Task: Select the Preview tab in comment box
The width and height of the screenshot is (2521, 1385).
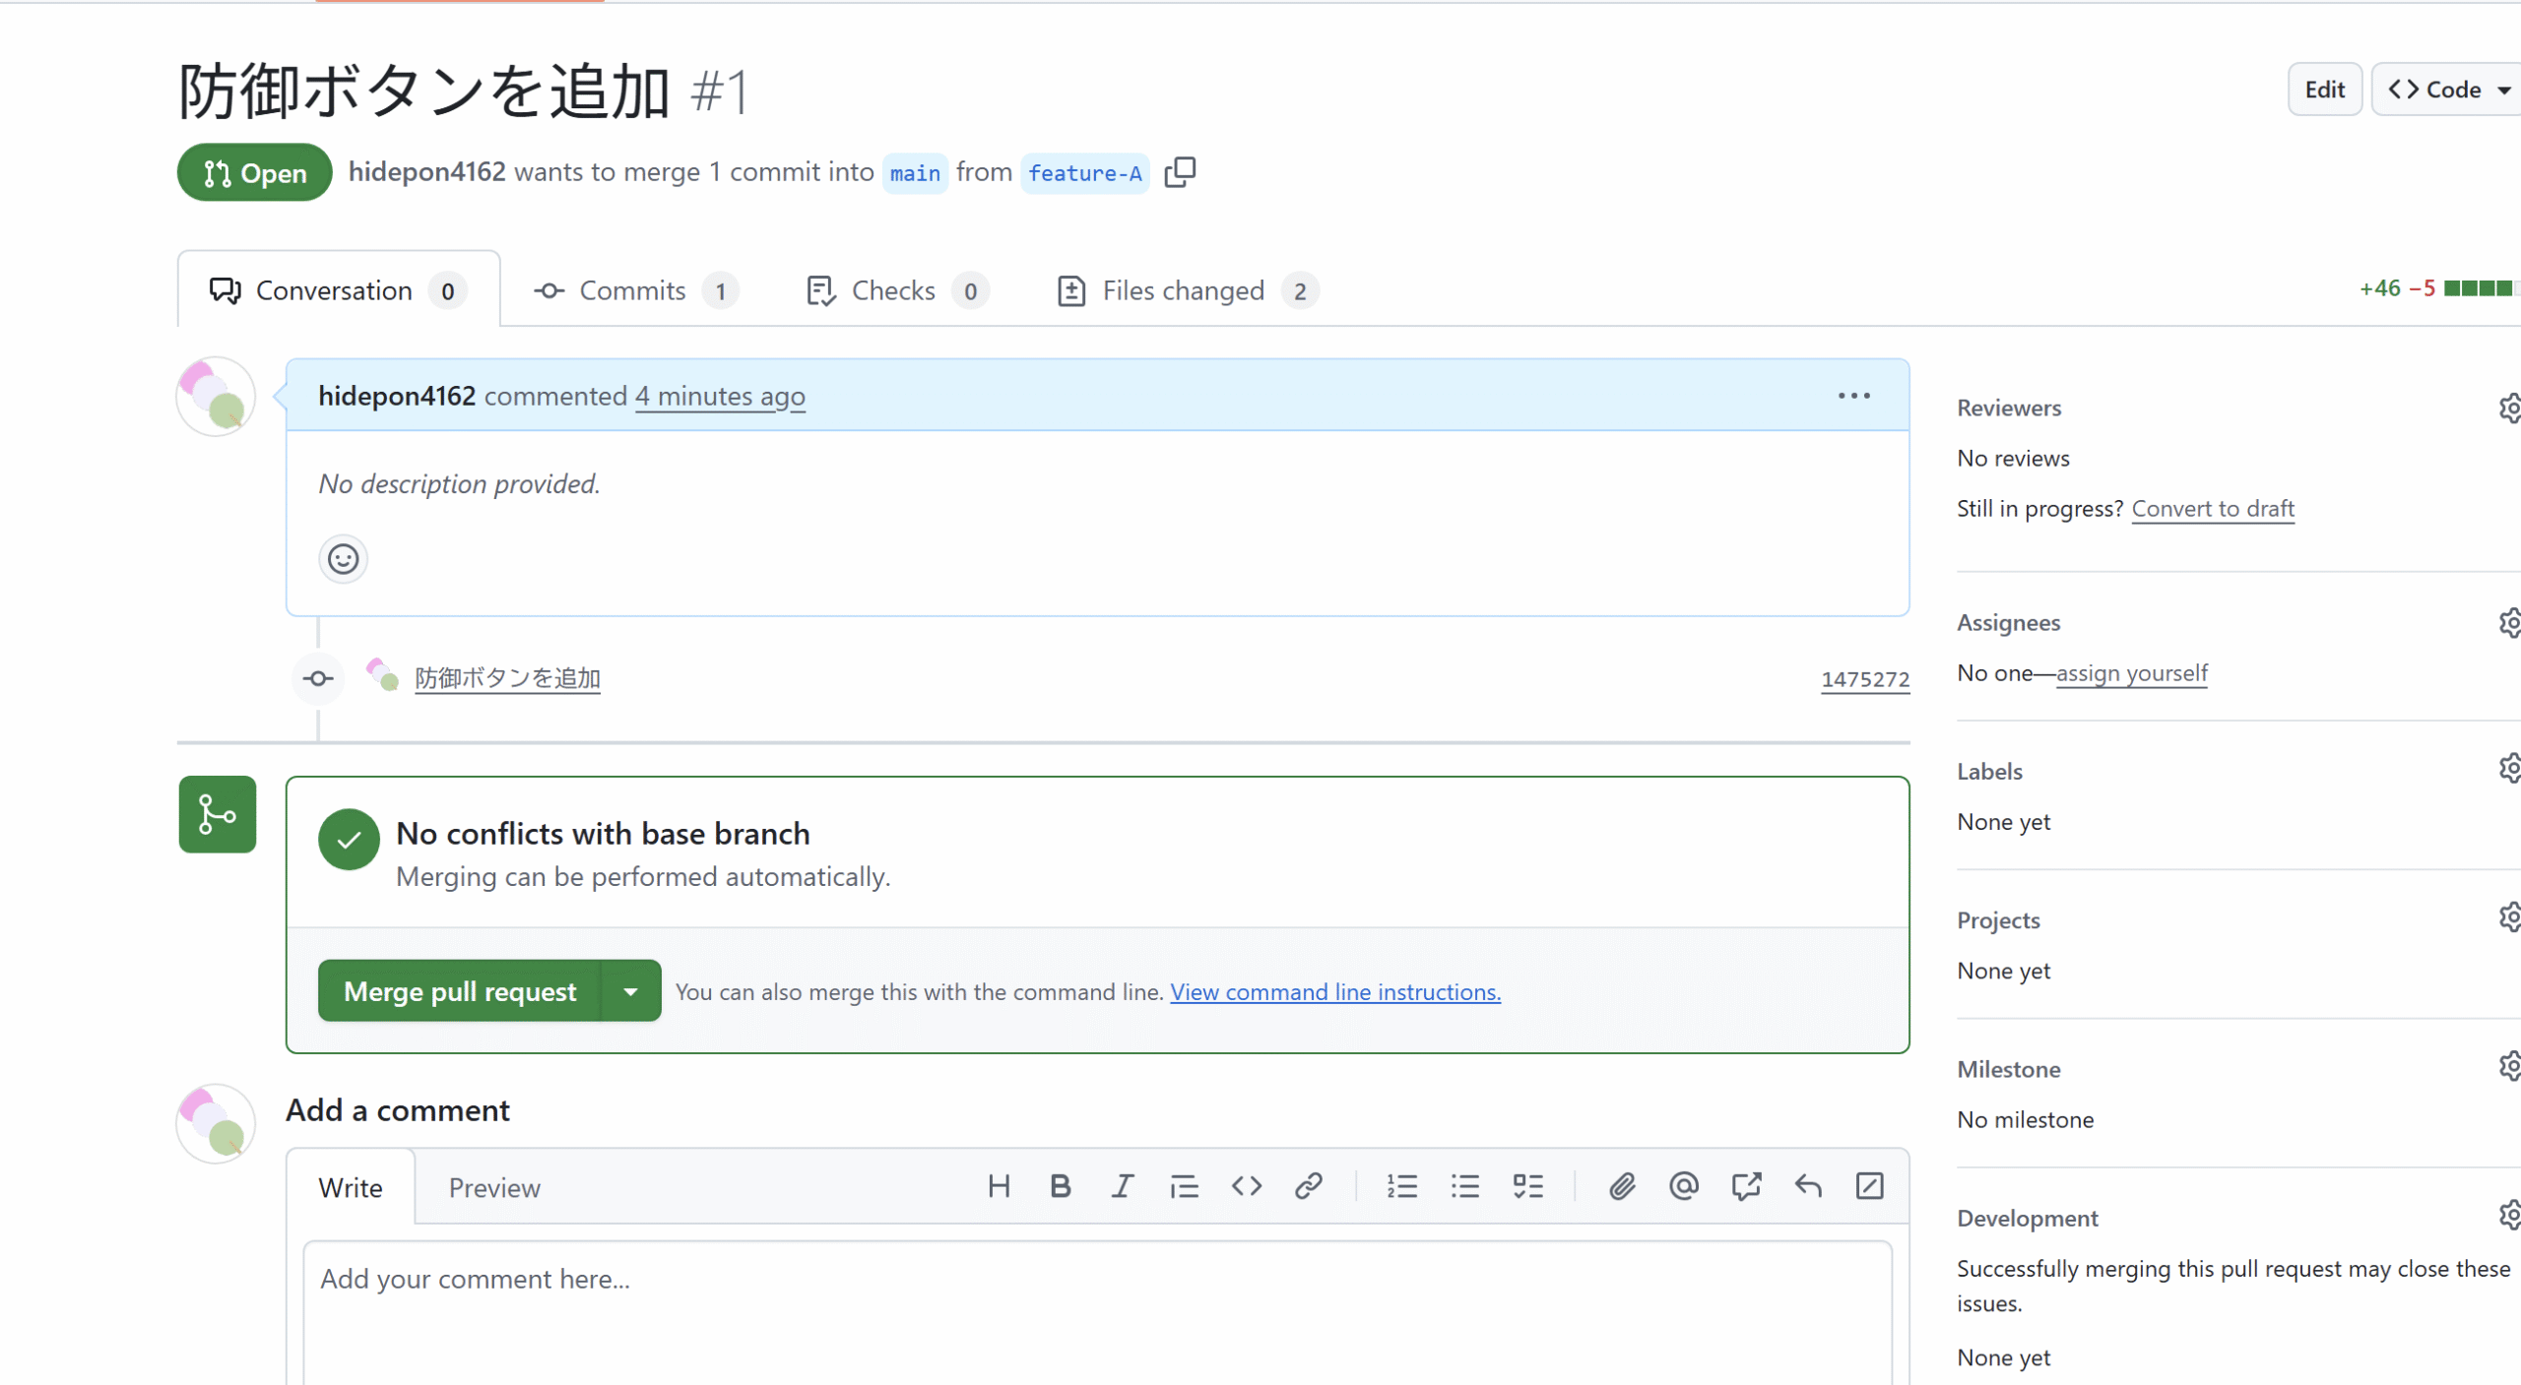Action: pyautogui.click(x=494, y=1188)
